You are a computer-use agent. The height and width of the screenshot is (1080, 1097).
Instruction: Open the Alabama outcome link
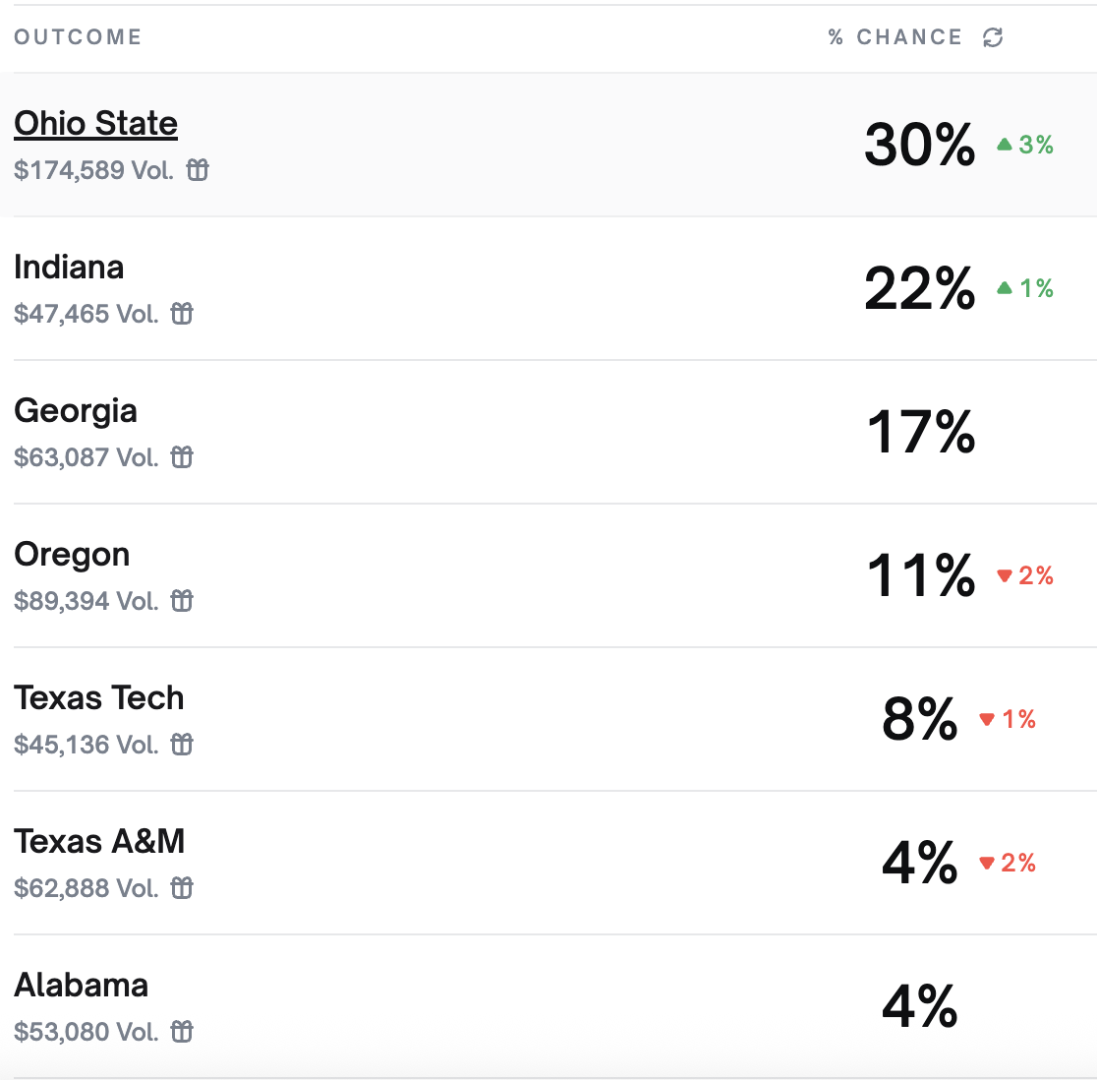[x=82, y=985]
